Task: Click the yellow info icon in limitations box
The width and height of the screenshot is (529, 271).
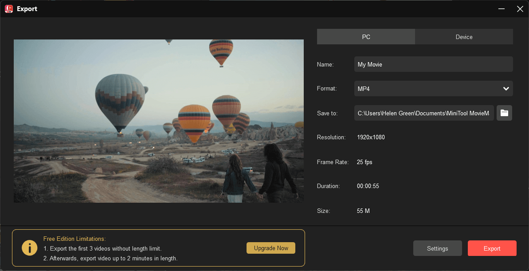Action: [29, 248]
